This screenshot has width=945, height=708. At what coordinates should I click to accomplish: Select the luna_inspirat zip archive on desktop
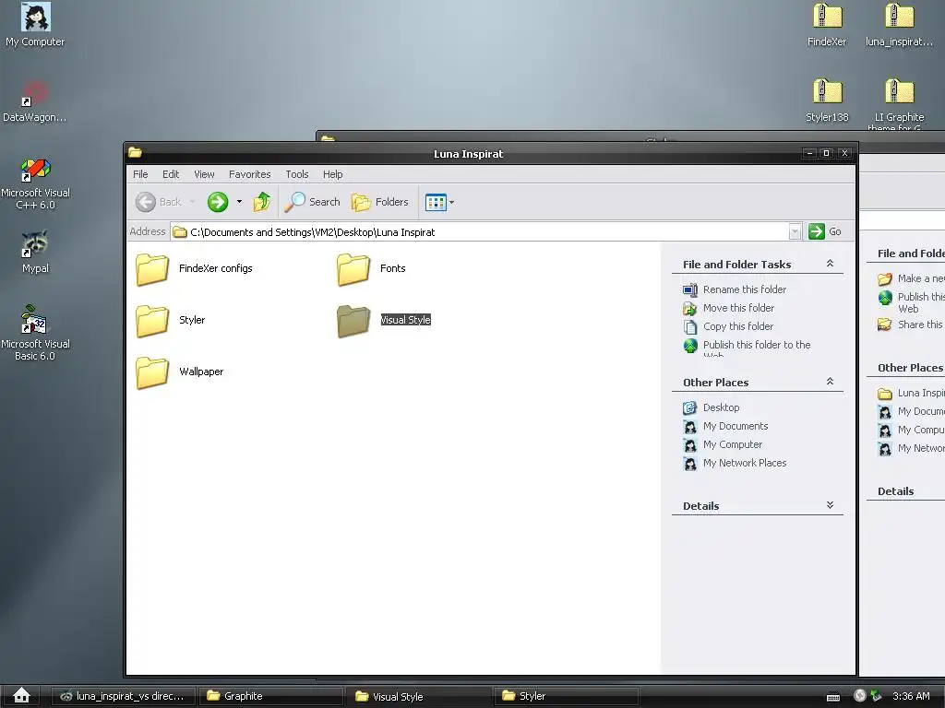(x=899, y=25)
